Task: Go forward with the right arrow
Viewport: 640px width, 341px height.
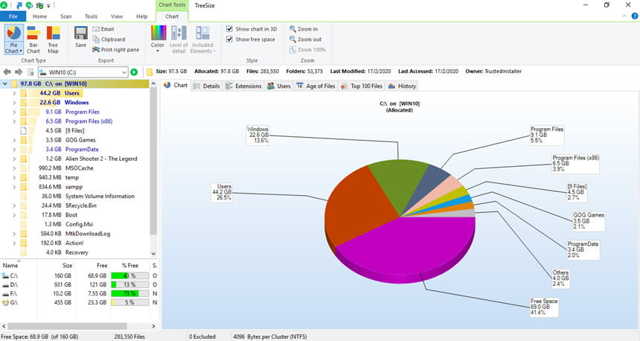Action: pos(19,72)
